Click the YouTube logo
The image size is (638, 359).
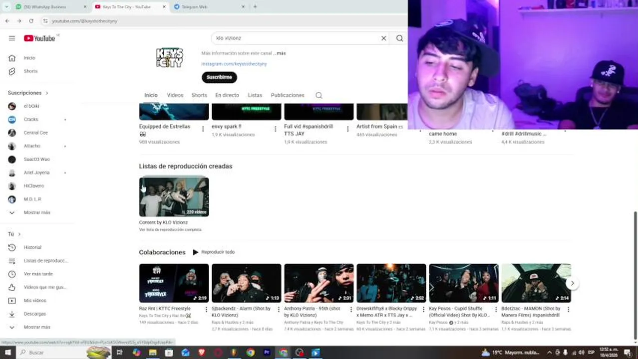tap(39, 38)
